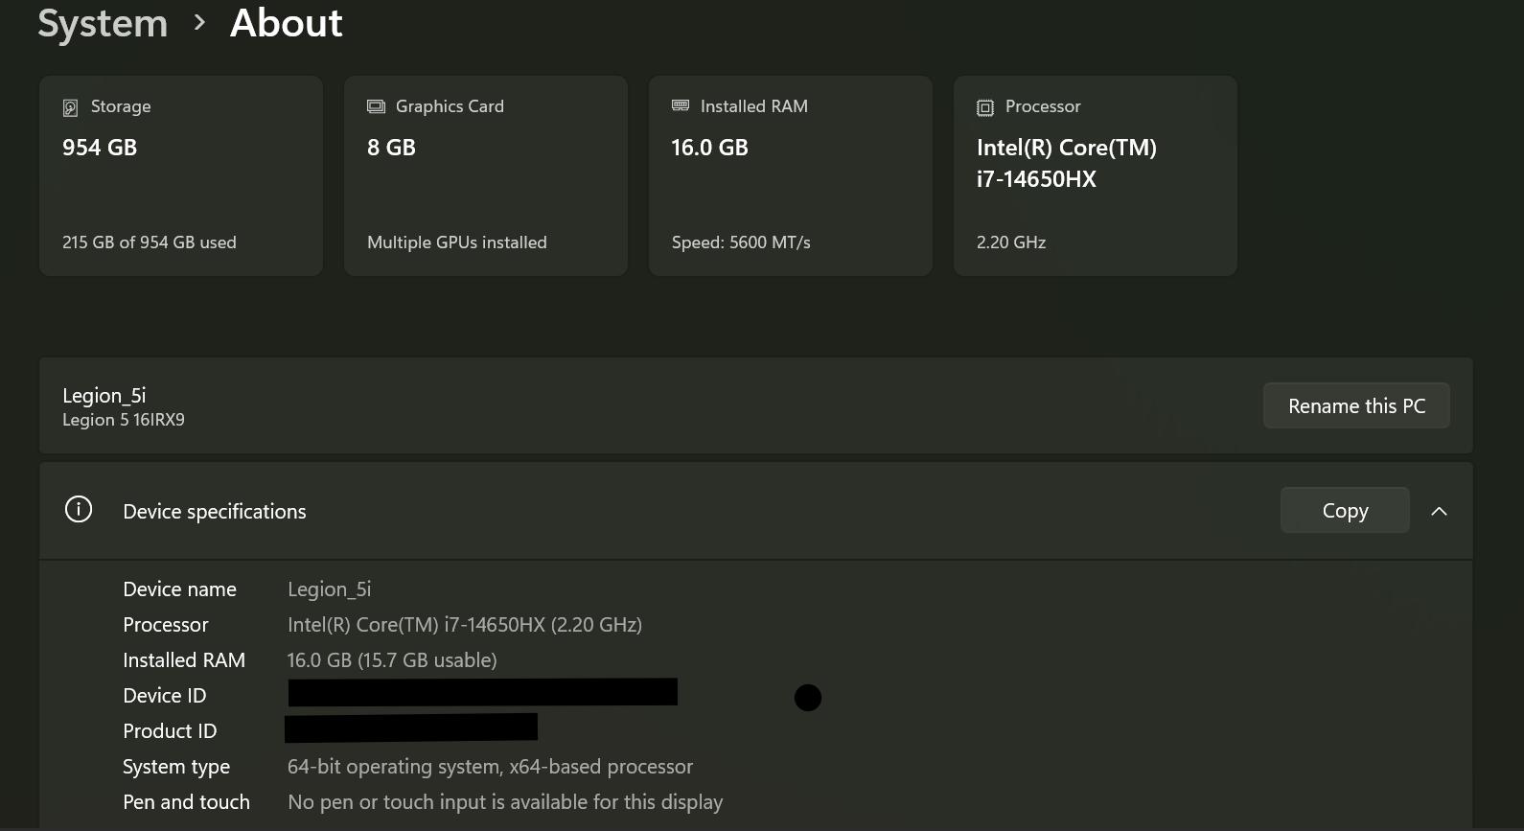The image size is (1524, 831).
Task: Open the Installed RAM 16.0 GB card
Action: coord(791,176)
